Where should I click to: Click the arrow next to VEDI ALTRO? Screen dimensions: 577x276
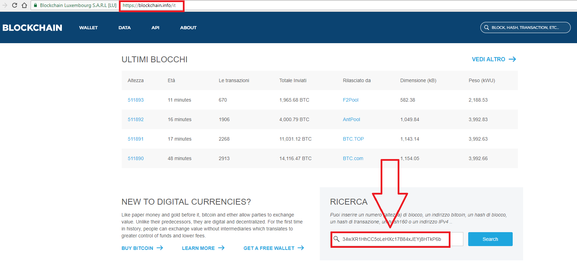[512, 59]
